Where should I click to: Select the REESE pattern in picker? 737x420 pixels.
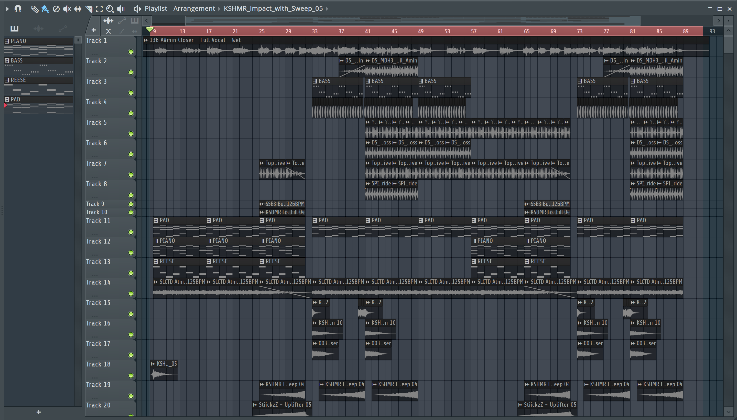(x=18, y=80)
